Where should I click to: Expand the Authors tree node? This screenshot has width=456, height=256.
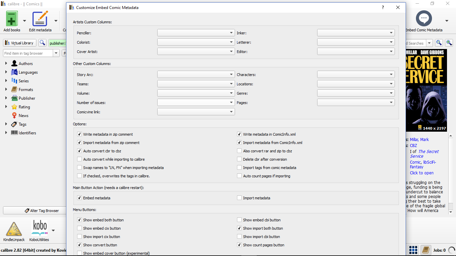[6, 63]
